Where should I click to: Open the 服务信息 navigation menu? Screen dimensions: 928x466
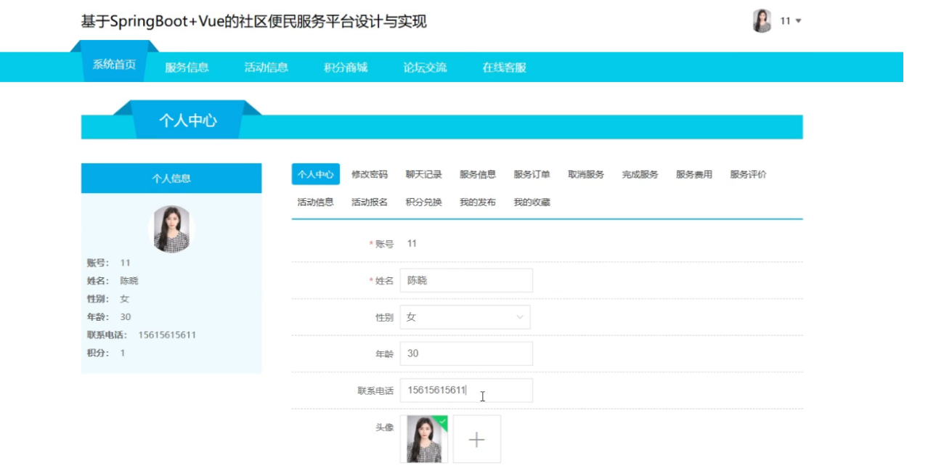pyautogui.click(x=187, y=68)
